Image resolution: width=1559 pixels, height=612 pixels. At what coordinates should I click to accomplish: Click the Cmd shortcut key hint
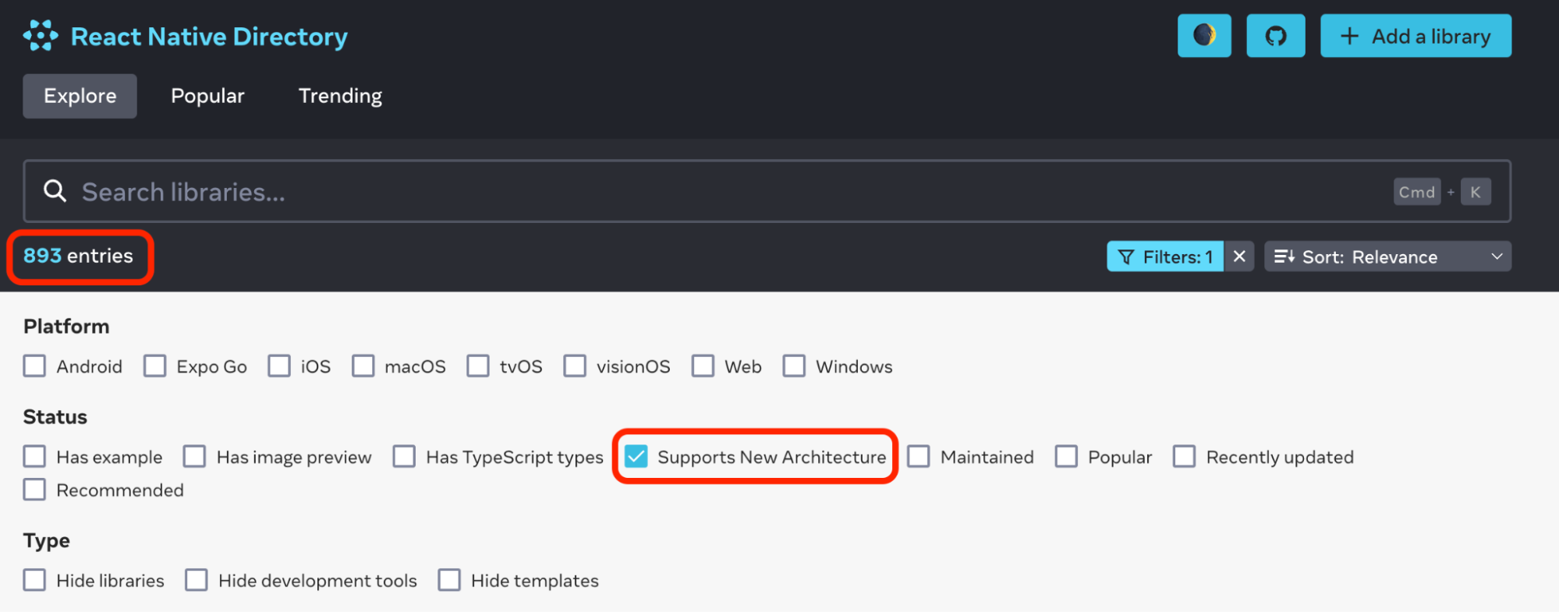pyautogui.click(x=1416, y=192)
